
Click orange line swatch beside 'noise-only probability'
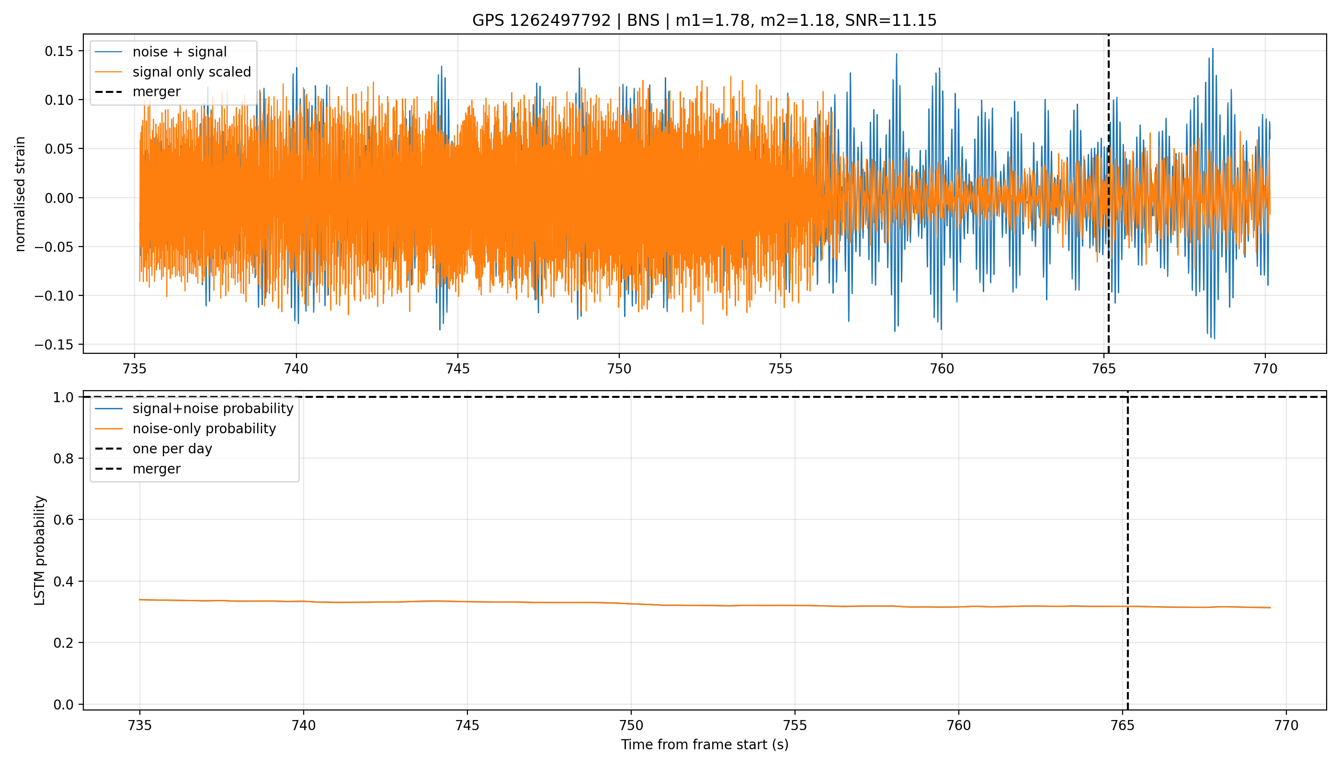[108, 429]
